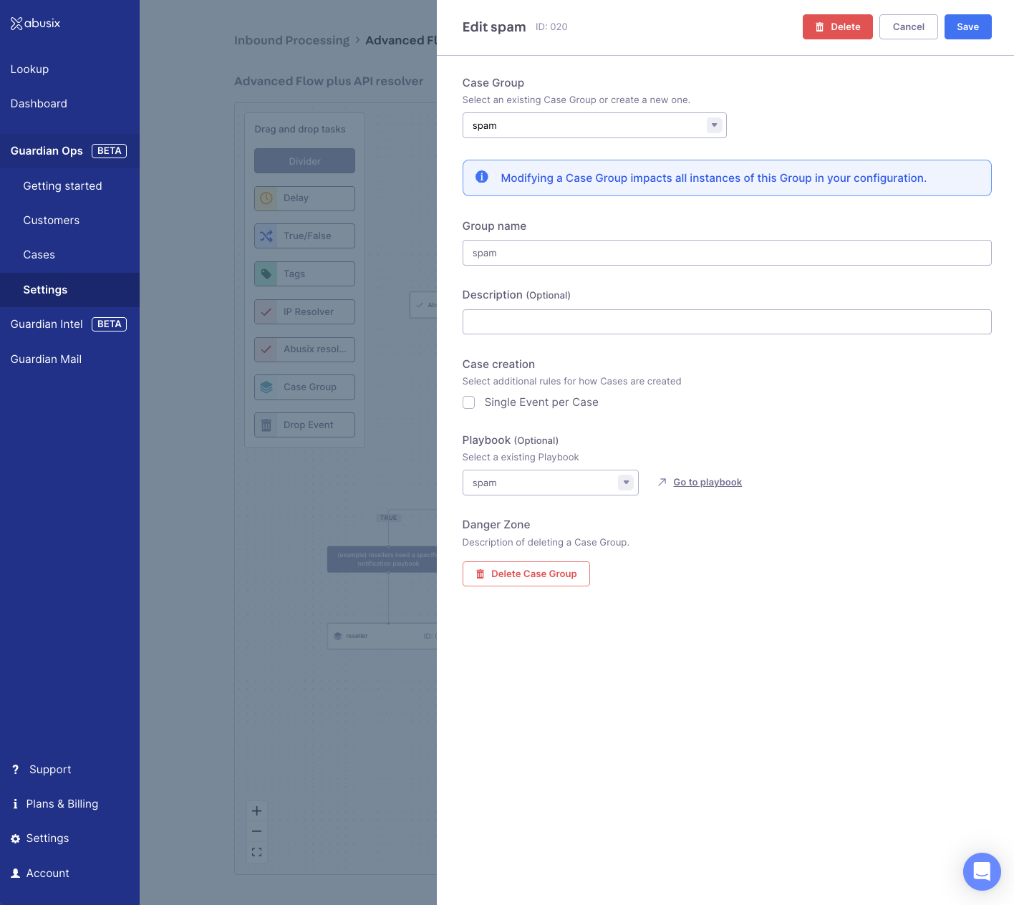Click the Tags task label
Viewport: 1014px width, 905px height.
click(x=294, y=274)
